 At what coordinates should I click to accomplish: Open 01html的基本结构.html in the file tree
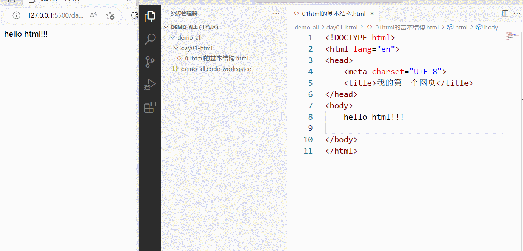click(216, 59)
